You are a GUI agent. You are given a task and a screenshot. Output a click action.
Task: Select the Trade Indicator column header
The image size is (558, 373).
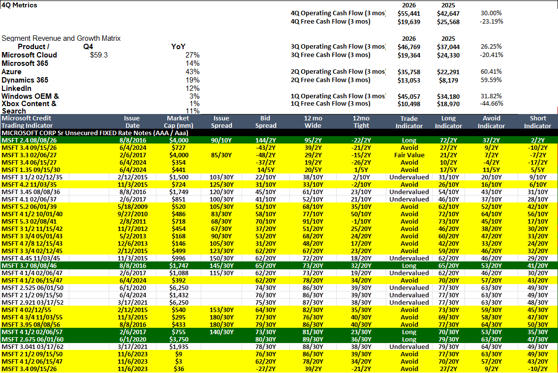click(x=409, y=122)
